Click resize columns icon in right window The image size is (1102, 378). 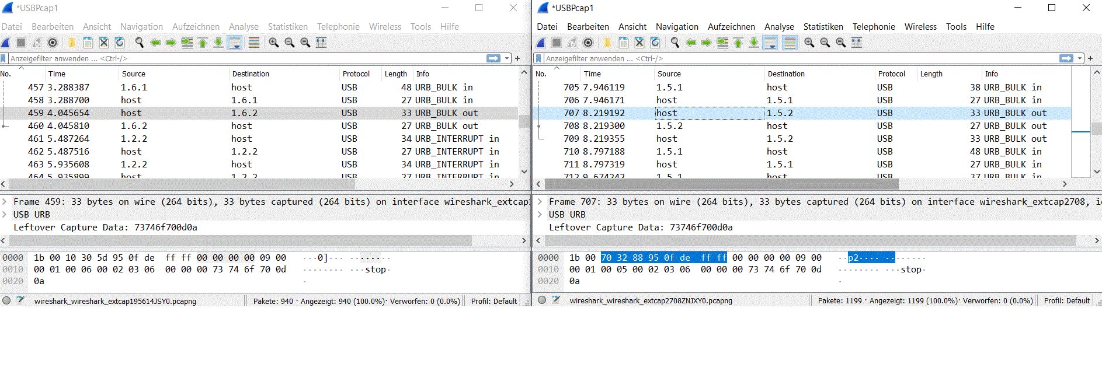[857, 43]
